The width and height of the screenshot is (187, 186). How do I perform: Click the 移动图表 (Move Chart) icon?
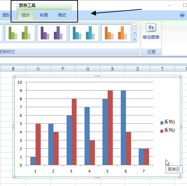151,27
